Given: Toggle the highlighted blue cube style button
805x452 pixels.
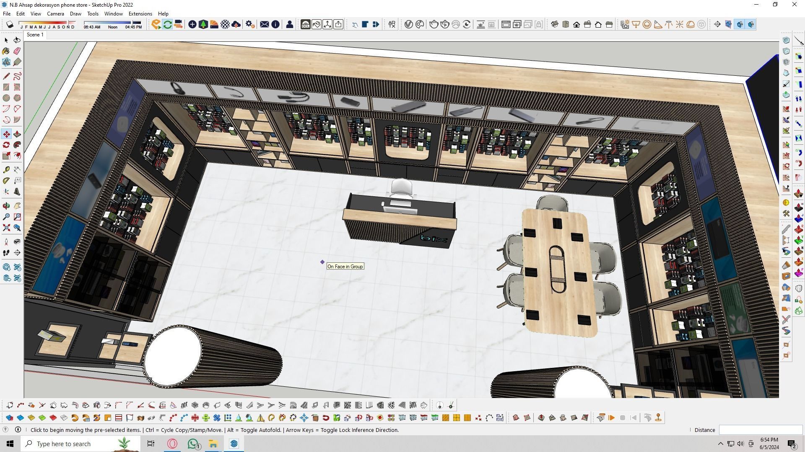Looking at the screenshot, I should [x=740, y=25].
